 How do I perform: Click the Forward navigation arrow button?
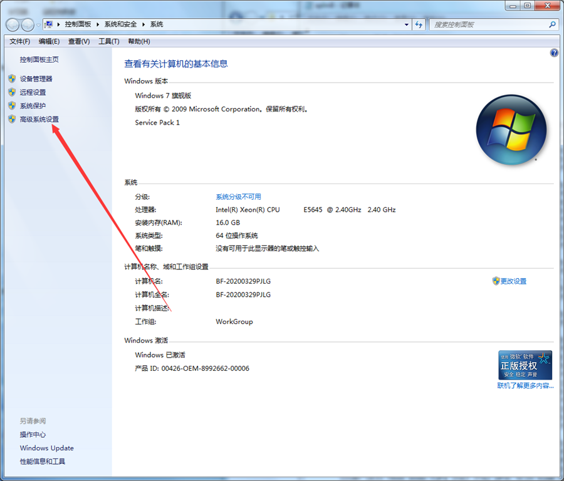tap(28, 24)
